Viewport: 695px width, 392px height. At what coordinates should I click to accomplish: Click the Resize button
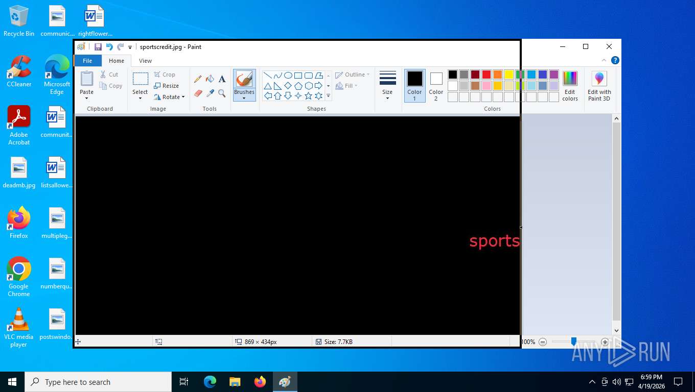167,86
